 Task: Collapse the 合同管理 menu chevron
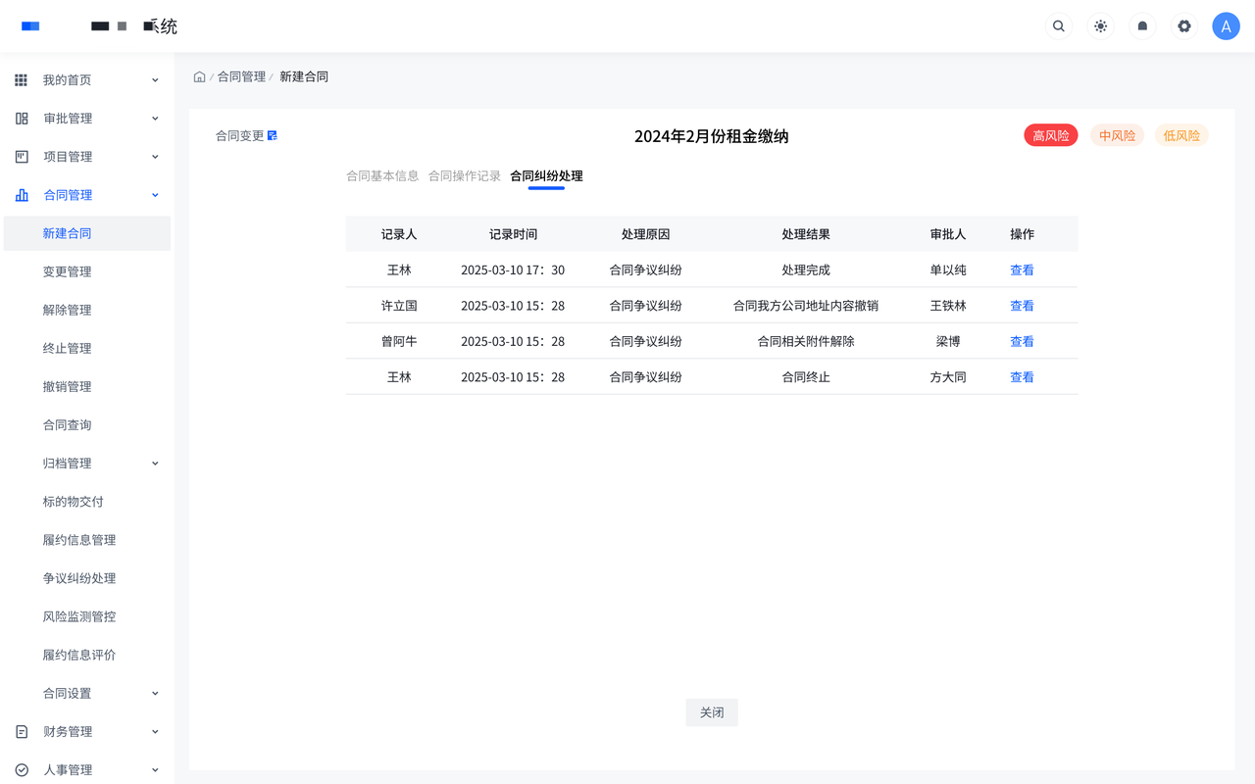coord(155,195)
